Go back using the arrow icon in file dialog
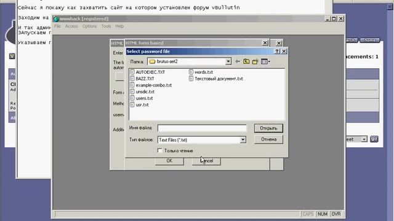 point(238,61)
